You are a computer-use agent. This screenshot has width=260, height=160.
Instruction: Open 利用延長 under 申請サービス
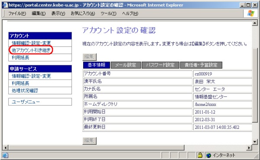pos(20,83)
